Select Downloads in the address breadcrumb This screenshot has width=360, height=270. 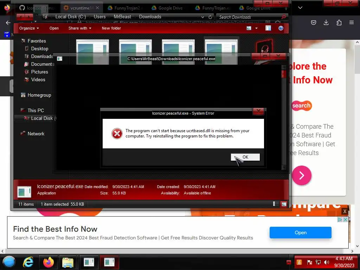150,17
